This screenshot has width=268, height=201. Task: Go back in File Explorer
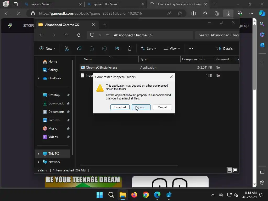[41, 35]
